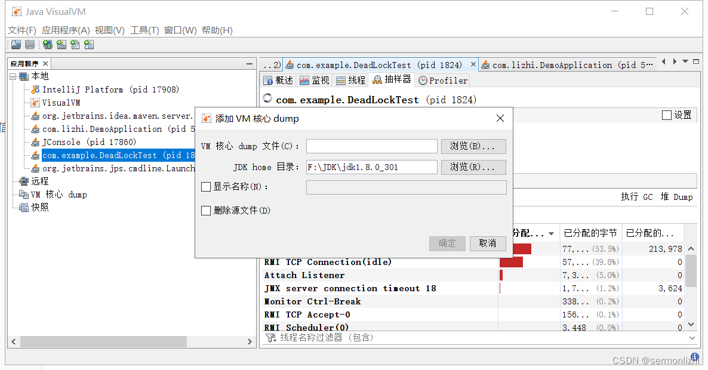Select IntelliJ Platform (pid 17908) in the tree
Viewport: 708px width, 370px height.
point(110,90)
